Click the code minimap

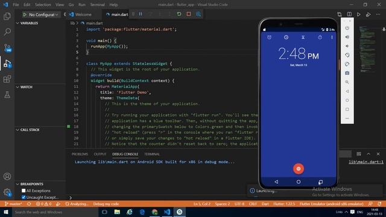point(367,49)
